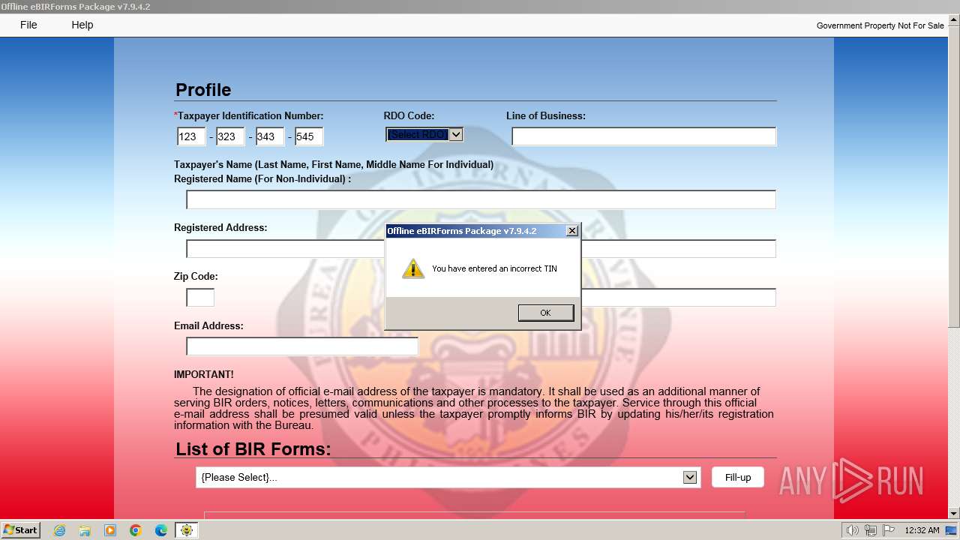Open File Explorer from the taskbar

tap(85, 530)
